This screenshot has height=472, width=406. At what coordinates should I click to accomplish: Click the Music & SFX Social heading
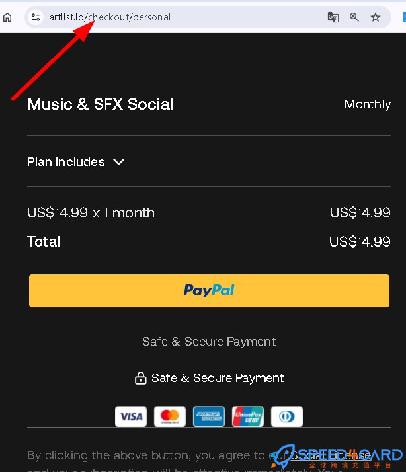(x=101, y=104)
